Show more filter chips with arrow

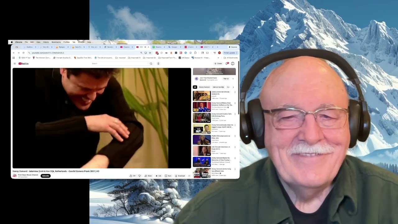[233, 87]
